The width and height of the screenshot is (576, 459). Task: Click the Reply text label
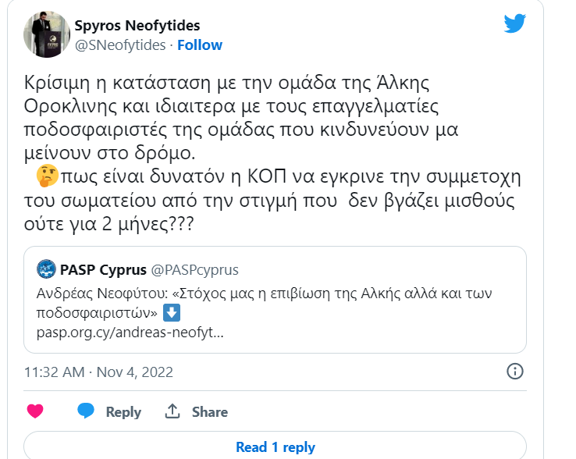tap(123, 412)
